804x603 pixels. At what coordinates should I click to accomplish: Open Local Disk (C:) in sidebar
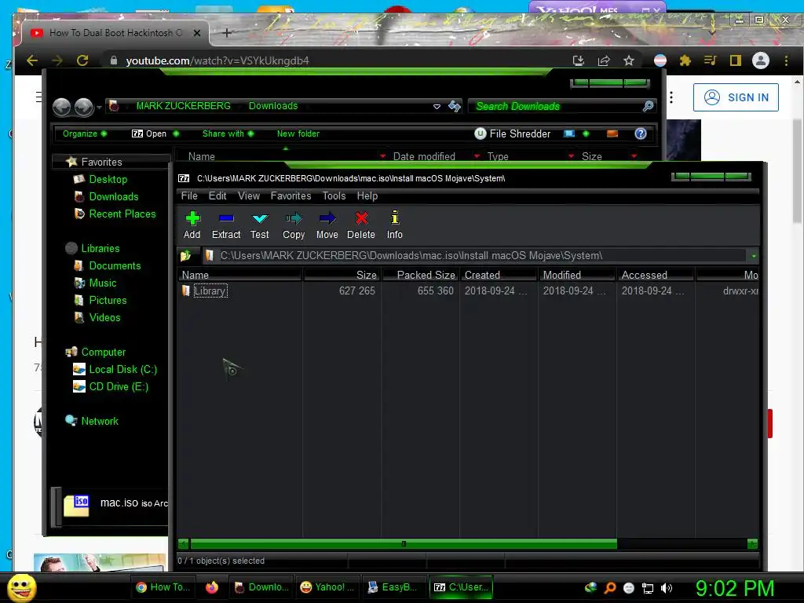[x=122, y=369]
